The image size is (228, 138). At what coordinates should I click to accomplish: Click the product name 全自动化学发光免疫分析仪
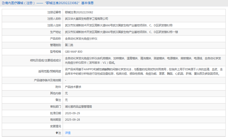[81, 39]
